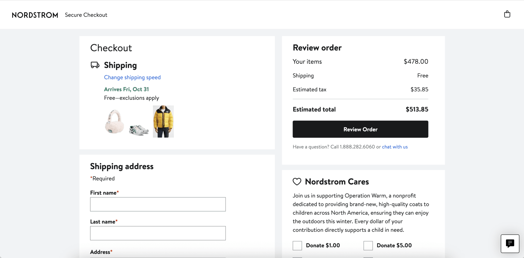Focus the First name field

[x=158, y=204]
